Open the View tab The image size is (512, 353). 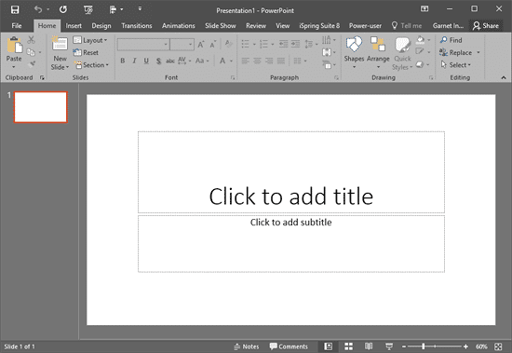point(282,26)
